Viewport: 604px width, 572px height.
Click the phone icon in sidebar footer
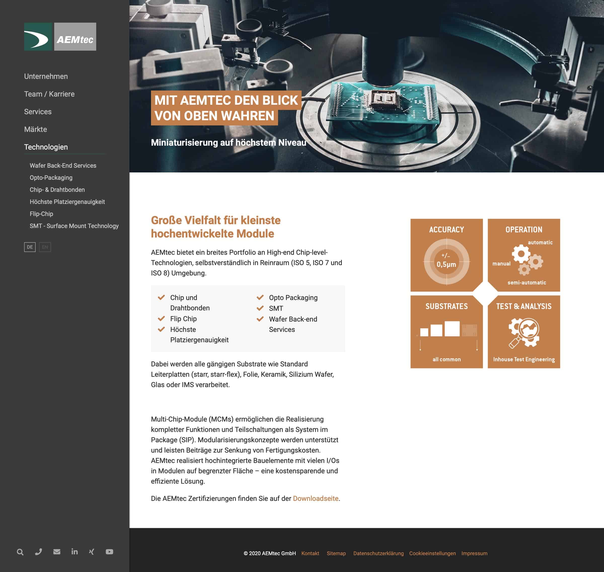coord(39,552)
